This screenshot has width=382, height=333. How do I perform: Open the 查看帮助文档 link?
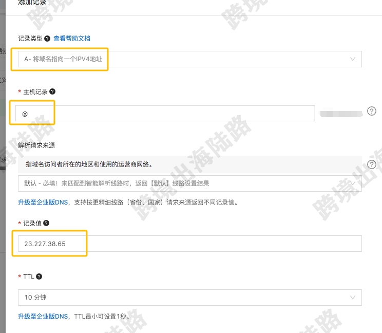click(72, 39)
